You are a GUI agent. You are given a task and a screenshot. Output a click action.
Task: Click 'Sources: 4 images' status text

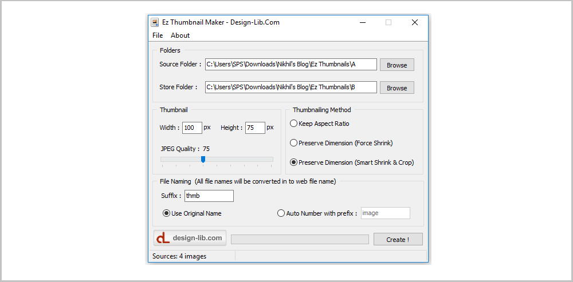[x=179, y=256]
